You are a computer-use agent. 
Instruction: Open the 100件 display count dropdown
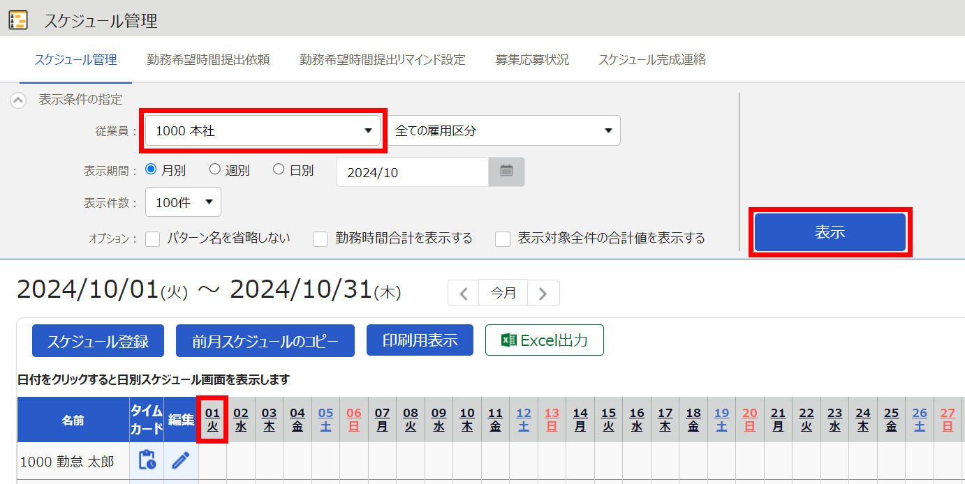coord(183,202)
